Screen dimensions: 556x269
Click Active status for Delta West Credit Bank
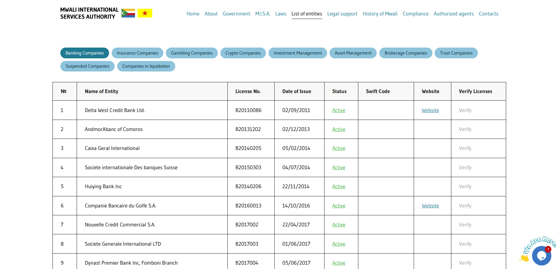[338, 110]
